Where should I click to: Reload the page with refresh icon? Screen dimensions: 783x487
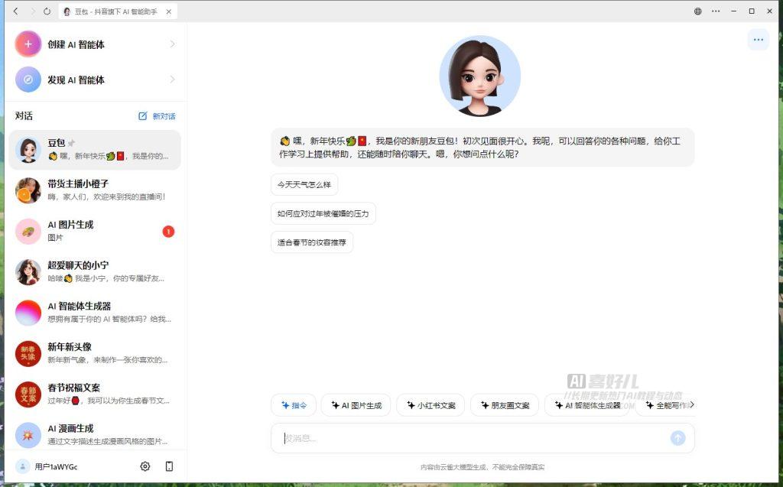pyautogui.click(x=47, y=11)
